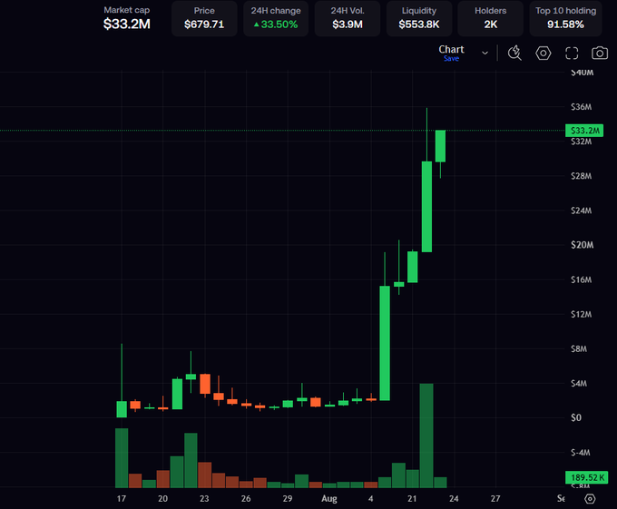
Task: Click the Chart label
Action: point(451,49)
